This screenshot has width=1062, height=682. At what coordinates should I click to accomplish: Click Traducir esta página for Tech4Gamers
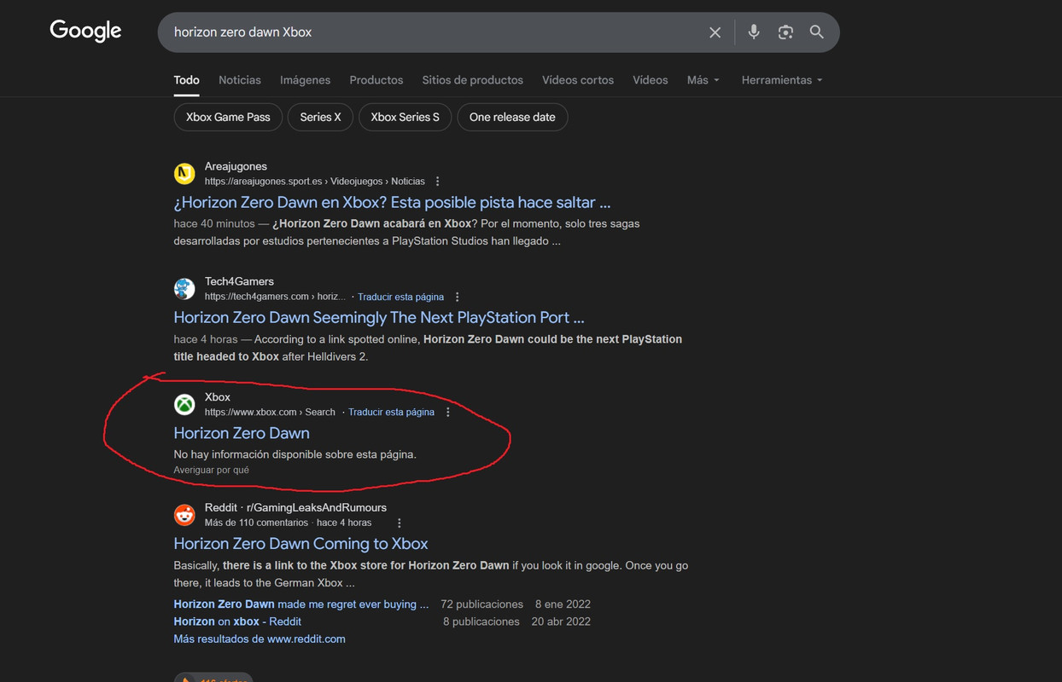pyautogui.click(x=400, y=298)
